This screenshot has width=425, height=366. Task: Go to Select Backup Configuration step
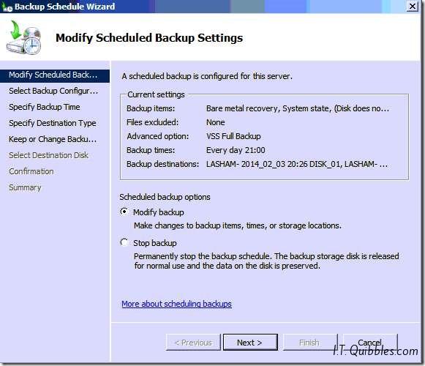(x=53, y=91)
